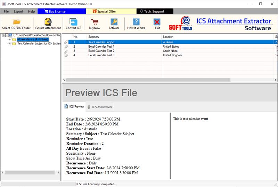Sort by the Summary column header
This screenshot has width=278, height=187.
[124, 37]
